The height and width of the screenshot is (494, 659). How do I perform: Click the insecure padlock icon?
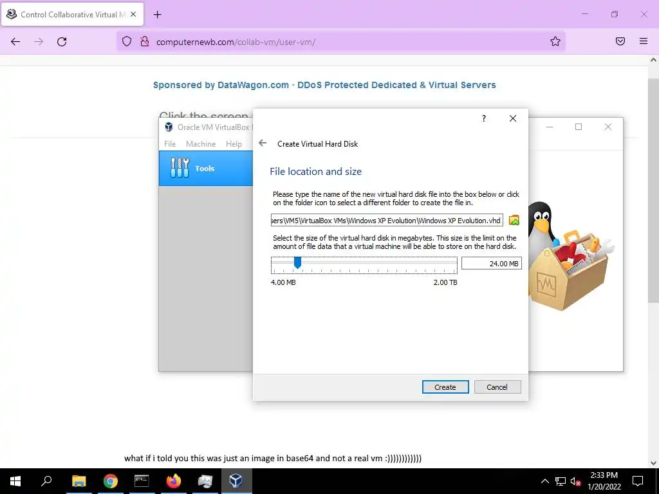[145, 41]
